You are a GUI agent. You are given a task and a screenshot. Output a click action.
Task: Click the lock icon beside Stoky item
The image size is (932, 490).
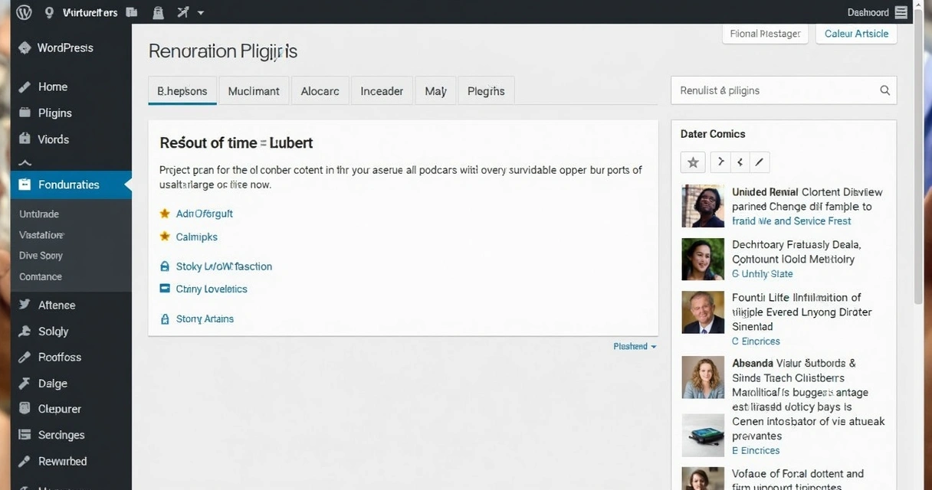click(164, 266)
